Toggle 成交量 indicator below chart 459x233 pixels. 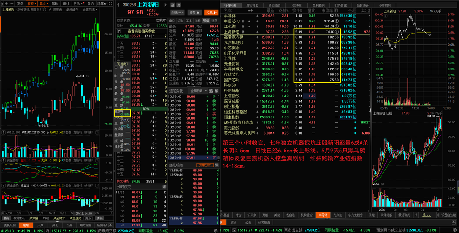point(34,218)
